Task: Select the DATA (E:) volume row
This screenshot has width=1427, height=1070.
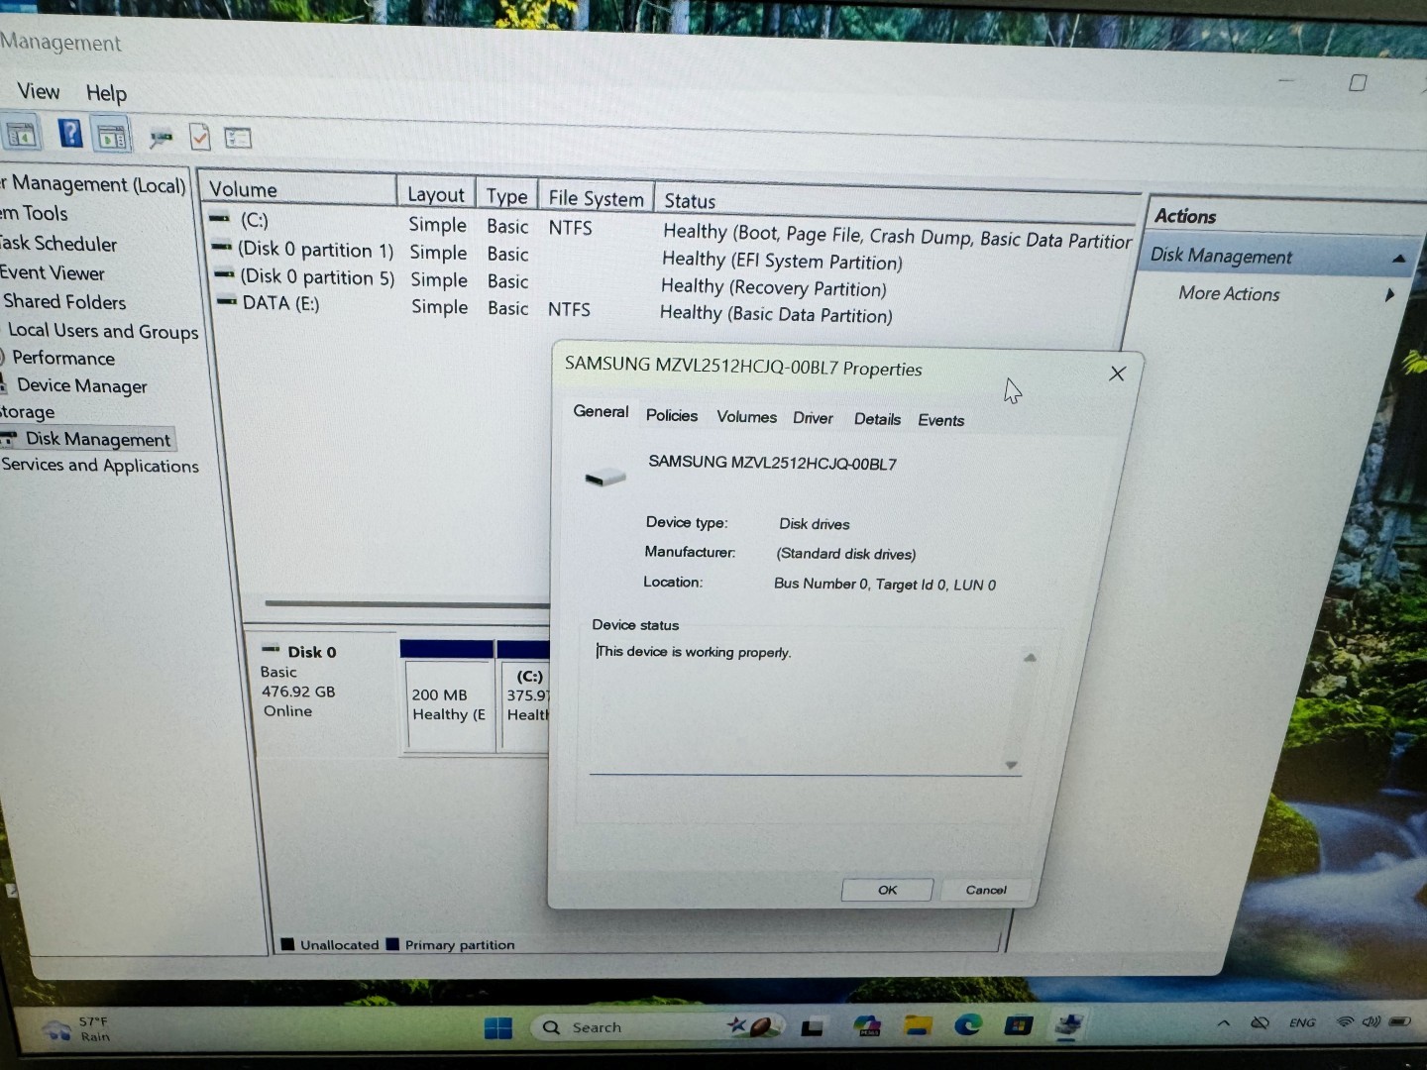Action: tap(280, 304)
